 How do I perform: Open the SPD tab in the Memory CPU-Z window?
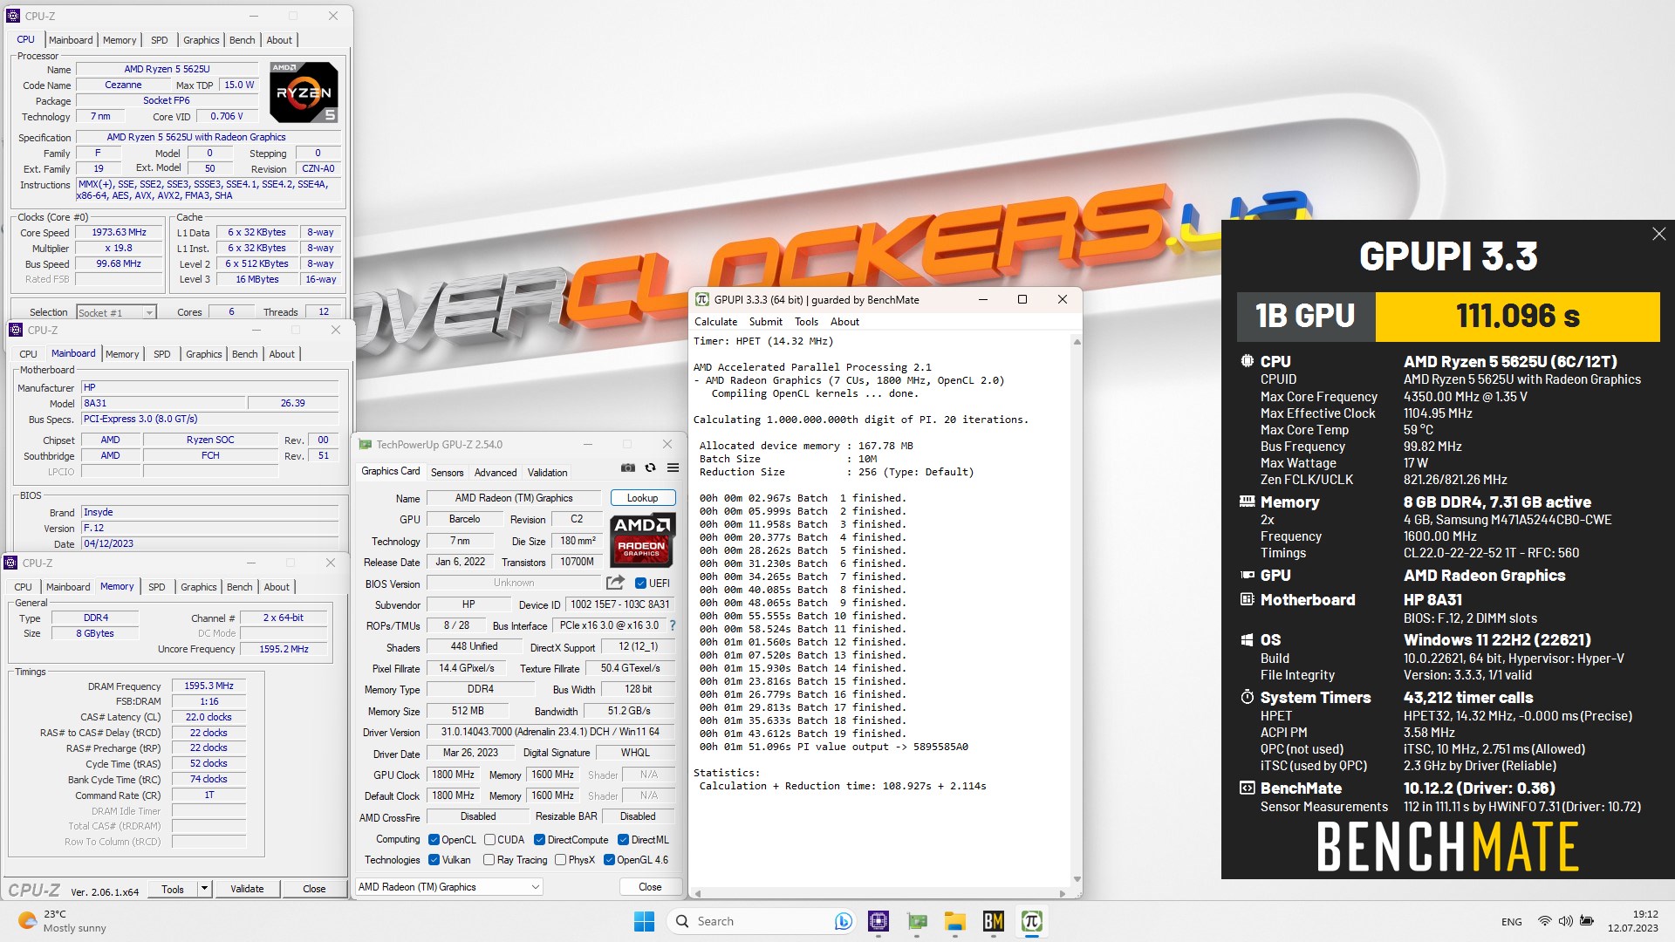pos(157,587)
